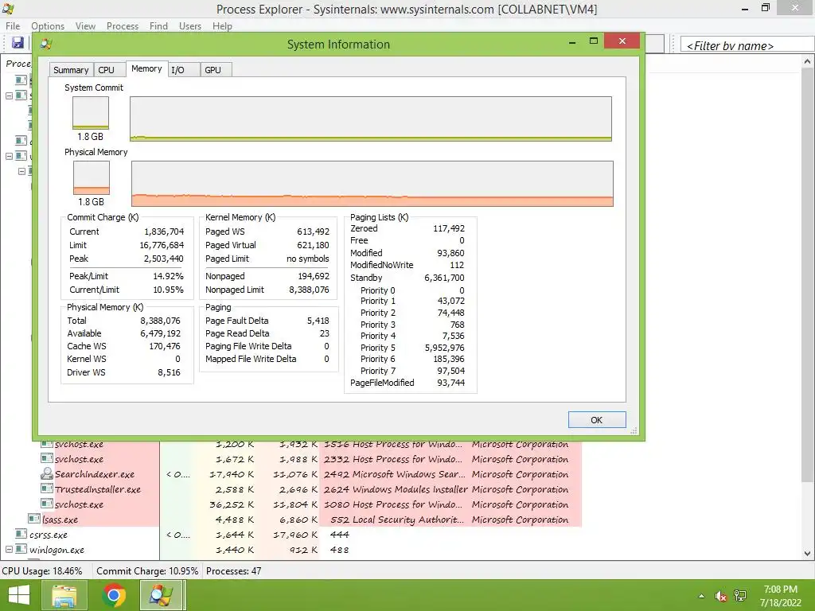Click the Commit Charge 10.95% status entry
This screenshot has width=815, height=611.
click(x=147, y=570)
